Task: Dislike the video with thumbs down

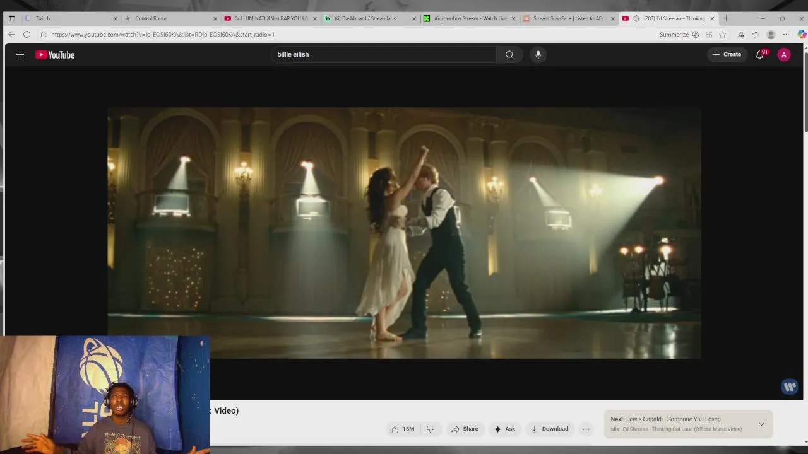Action: click(431, 429)
